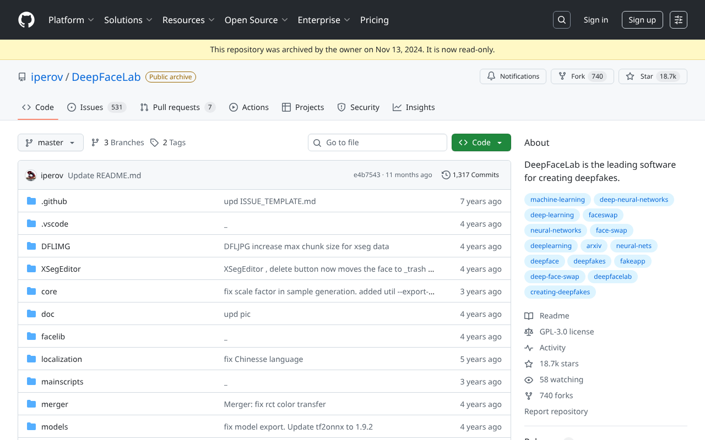The height and width of the screenshot is (440, 705).
Task: Select the deepfakes topic tag
Action: tap(589, 261)
